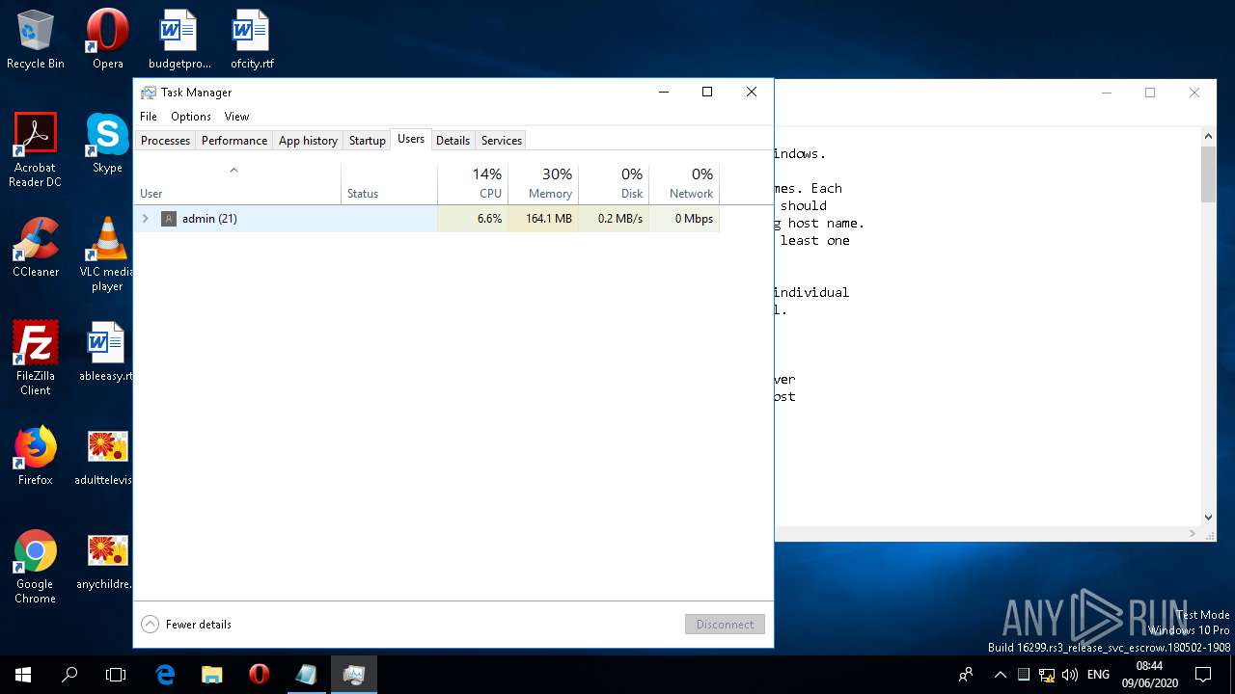Viewport: 1235px width, 694px height.
Task: Launch Acrobat Reader DC from desktop
Action: (x=36, y=150)
